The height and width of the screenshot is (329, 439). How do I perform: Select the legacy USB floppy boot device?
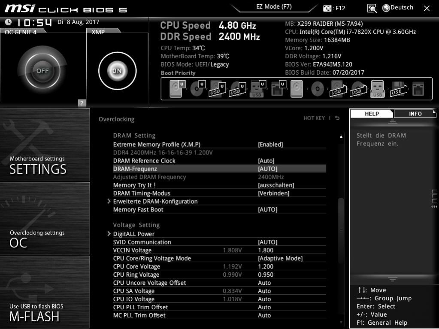(399, 89)
